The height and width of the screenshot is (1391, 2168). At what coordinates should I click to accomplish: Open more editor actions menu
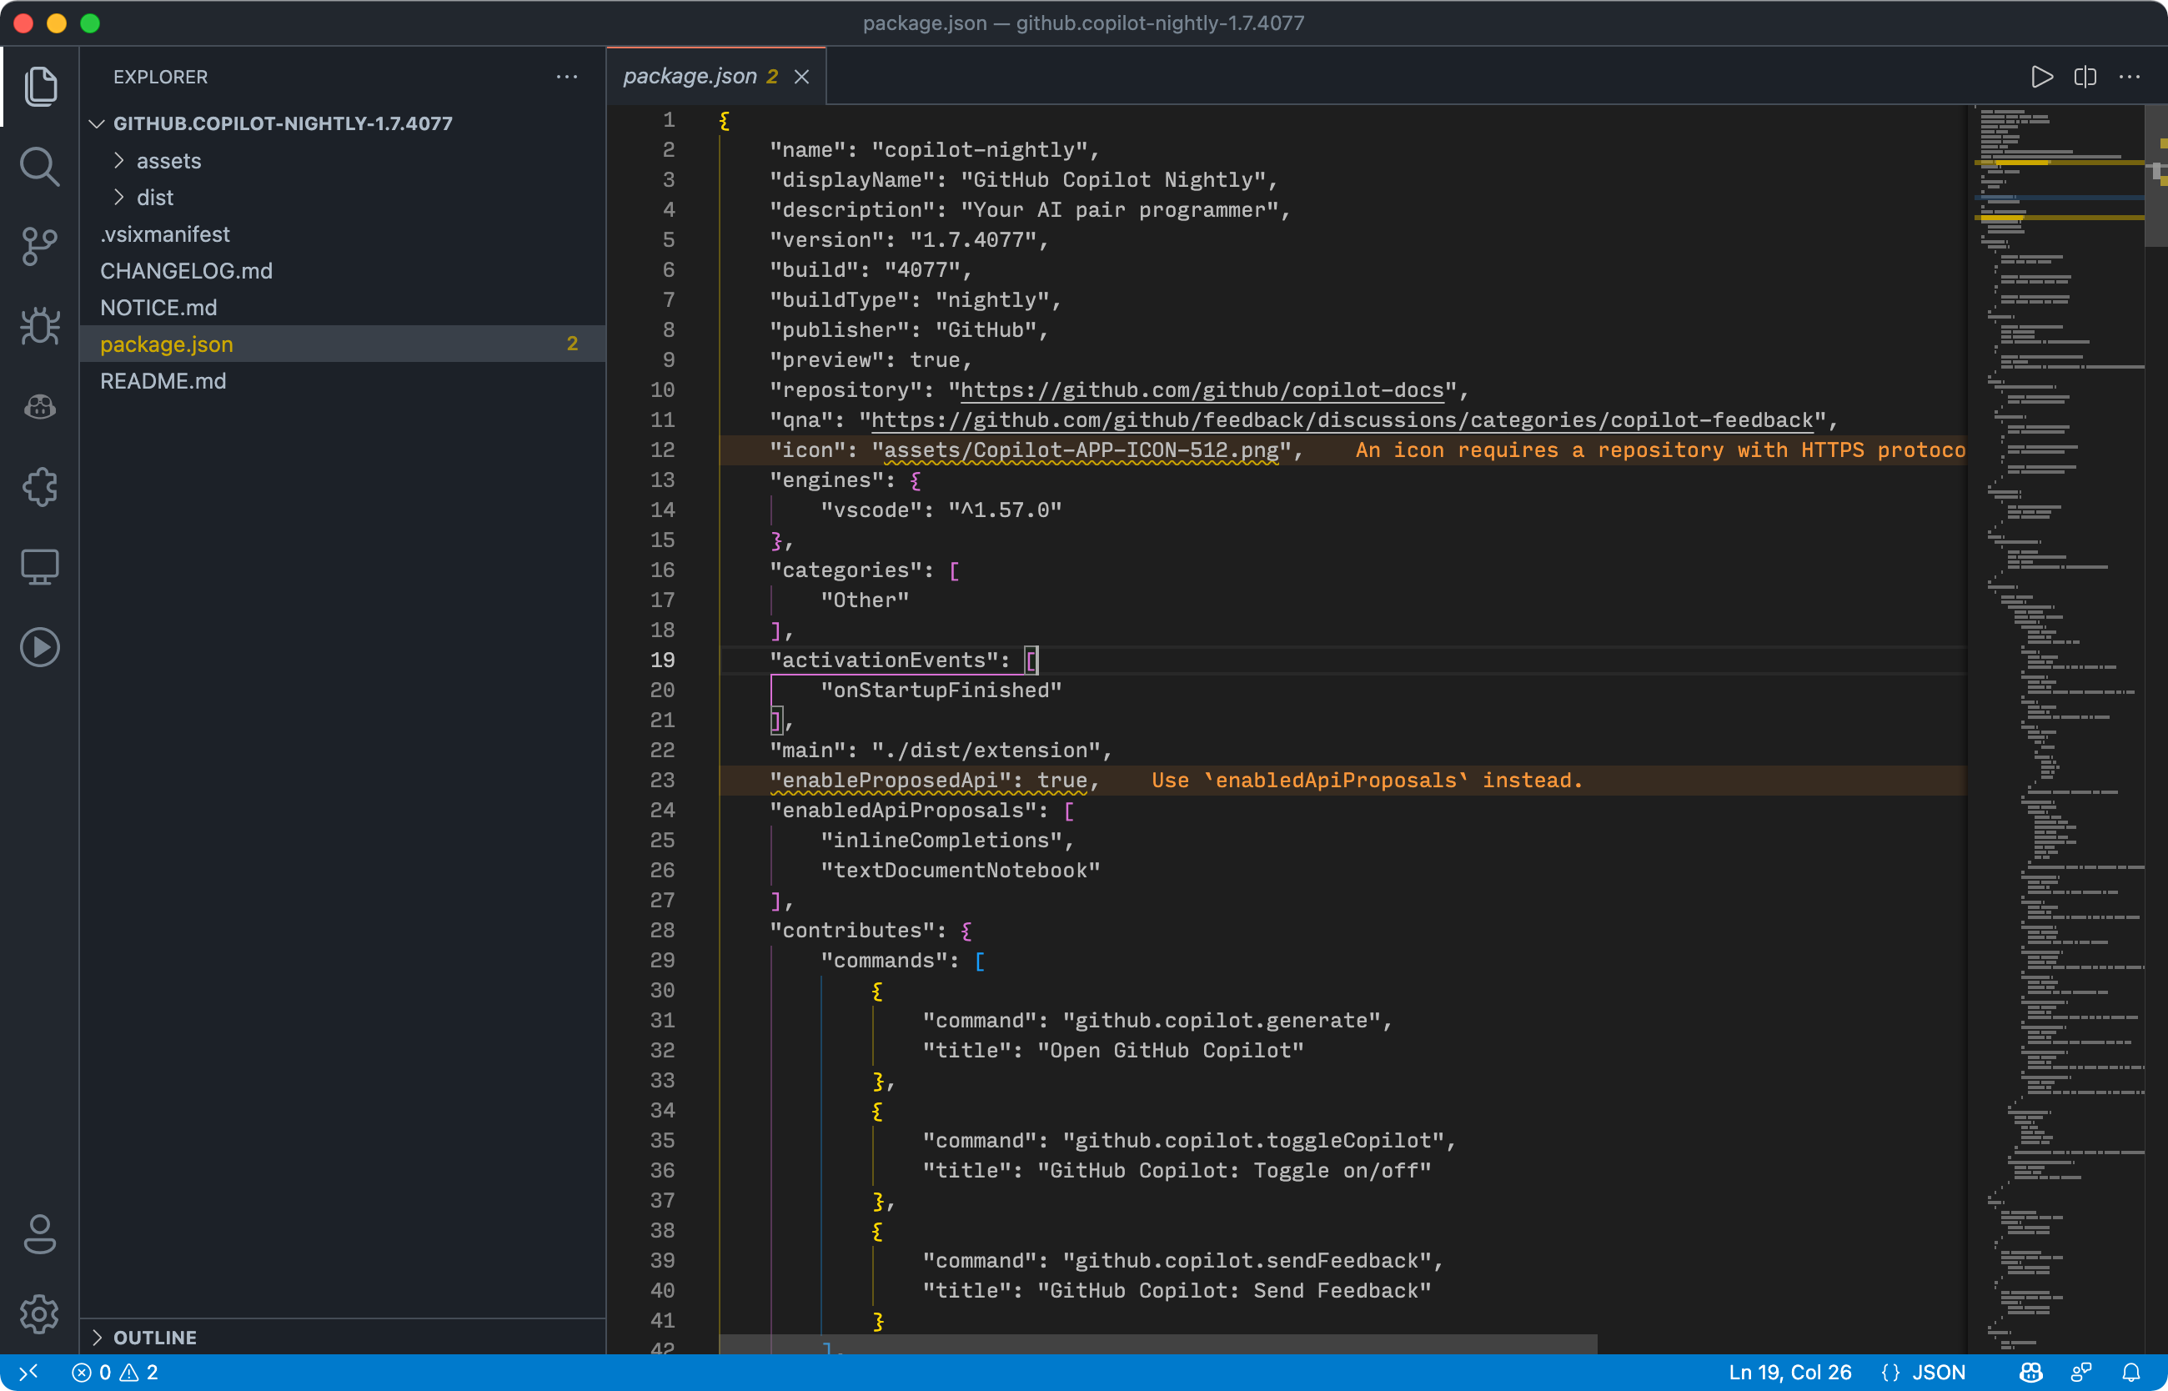point(2129,76)
